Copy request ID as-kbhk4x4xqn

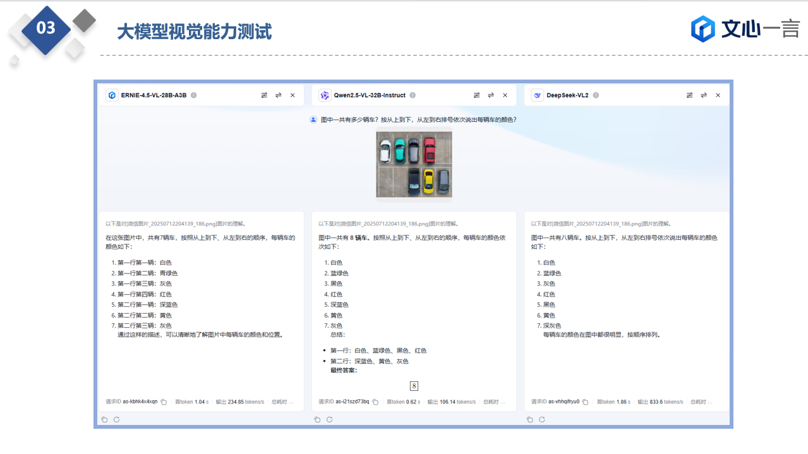164,402
